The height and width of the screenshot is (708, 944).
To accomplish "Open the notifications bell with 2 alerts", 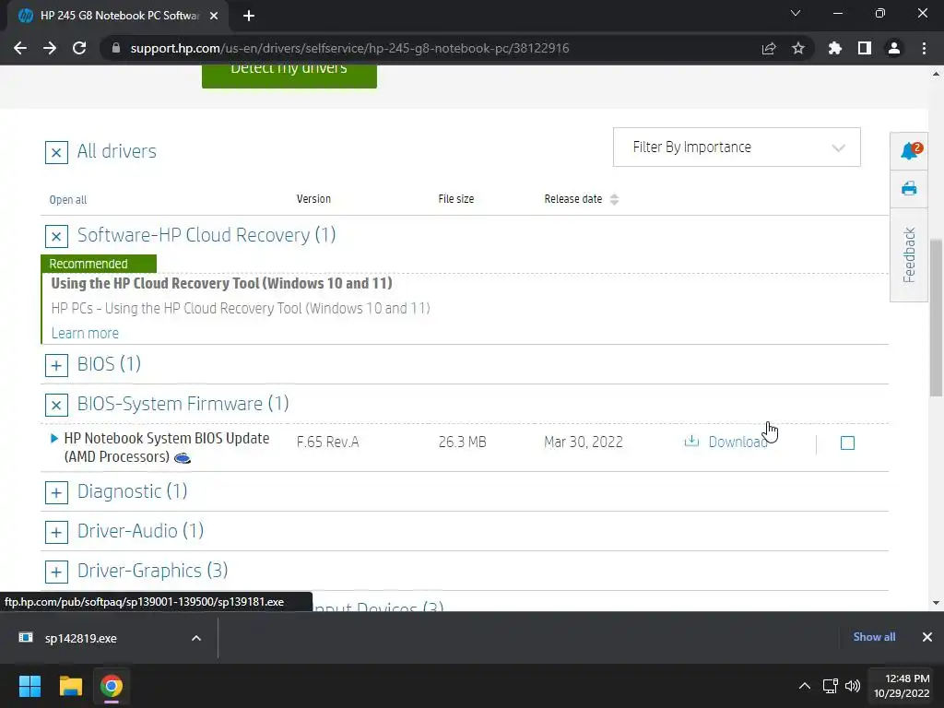I will (909, 151).
